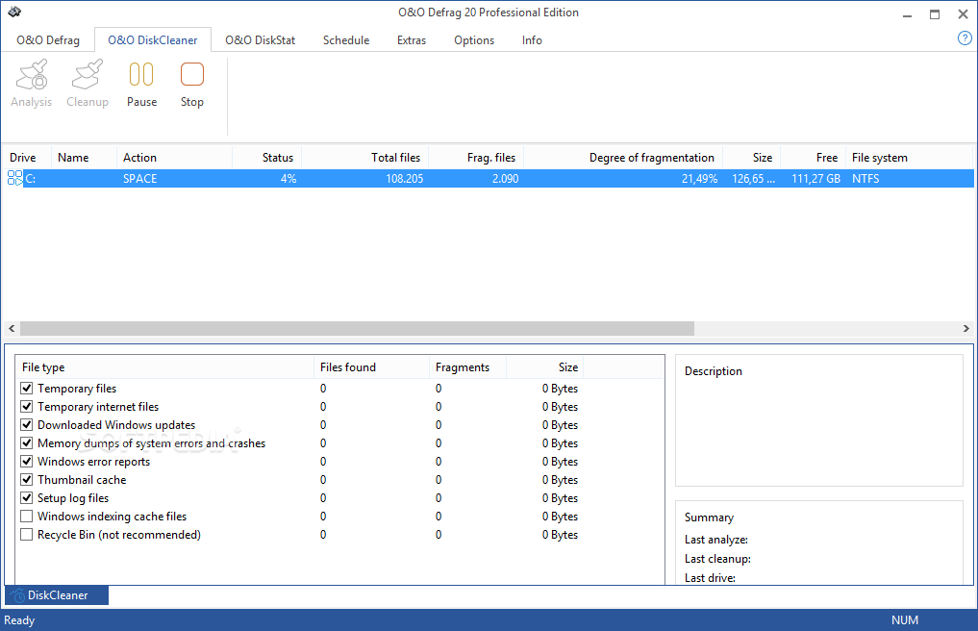Uncheck Thumbnail cache checkbox
Viewport: 978px width, 631px height.
click(x=26, y=479)
